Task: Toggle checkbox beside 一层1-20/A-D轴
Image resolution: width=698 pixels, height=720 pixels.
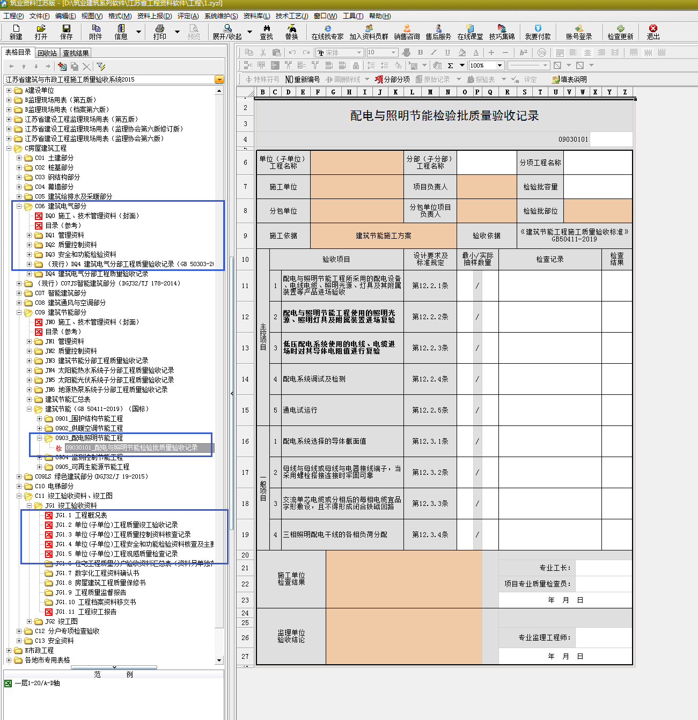Action: coord(8,683)
